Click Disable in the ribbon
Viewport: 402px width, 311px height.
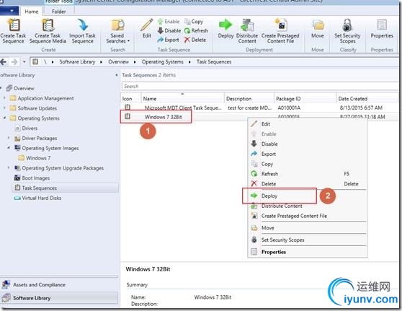[169, 30]
